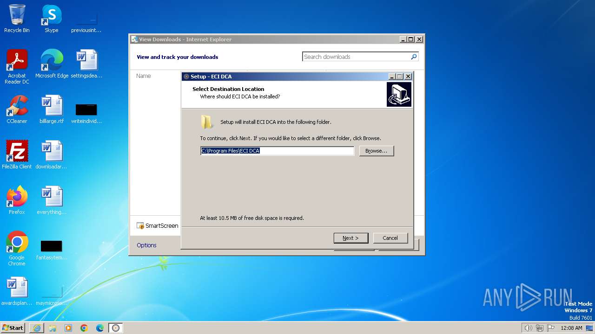Image resolution: width=595 pixels, height=334 pixels.
Task: Open Edge from the taskbar
Action: click(x=100, y=328)
